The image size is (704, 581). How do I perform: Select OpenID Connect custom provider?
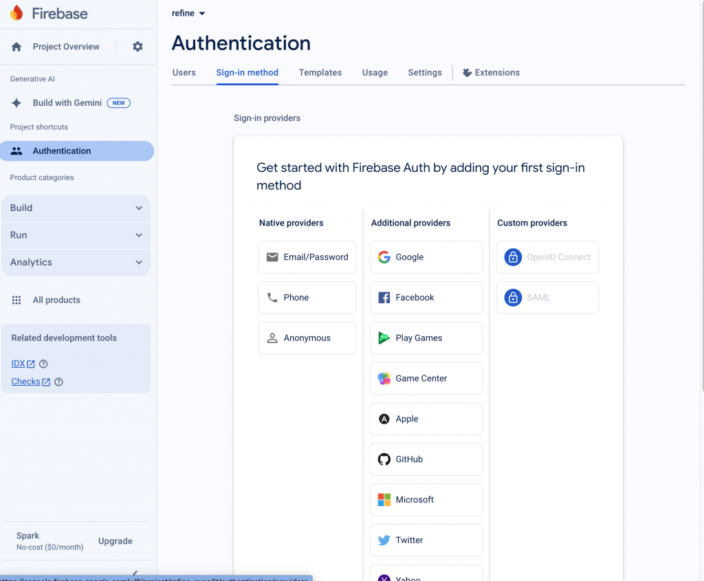(547, 257)
